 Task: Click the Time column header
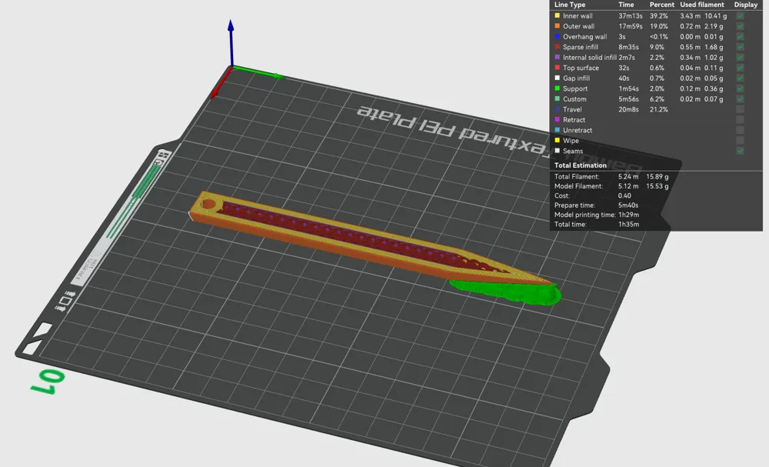pos(627,5)
